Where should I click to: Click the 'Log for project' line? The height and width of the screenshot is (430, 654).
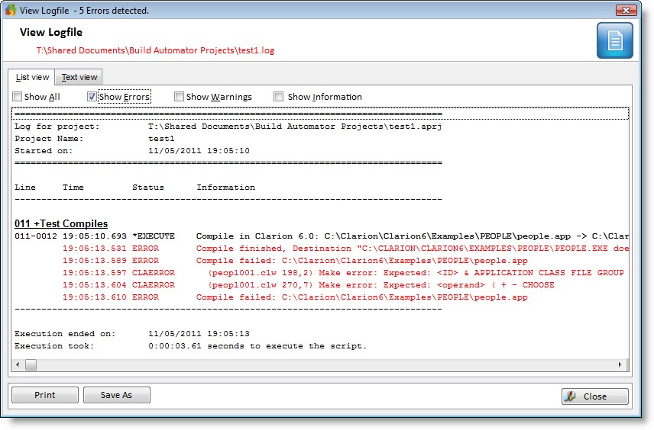tap(320, 126)
